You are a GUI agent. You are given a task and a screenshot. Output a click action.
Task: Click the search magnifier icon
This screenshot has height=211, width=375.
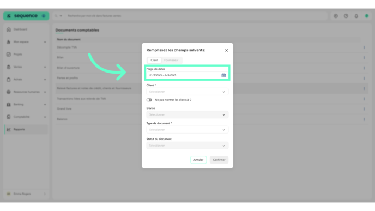click(56, 16)
